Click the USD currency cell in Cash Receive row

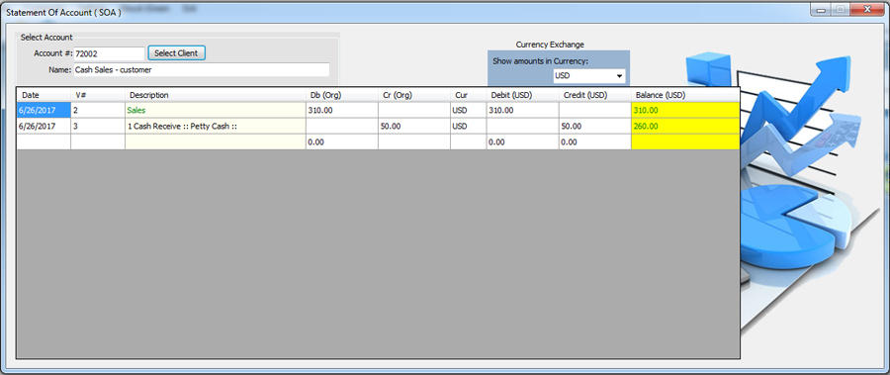point(469,126)
